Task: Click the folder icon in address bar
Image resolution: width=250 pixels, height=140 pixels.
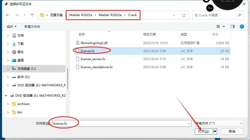Action: pos(42,15)
